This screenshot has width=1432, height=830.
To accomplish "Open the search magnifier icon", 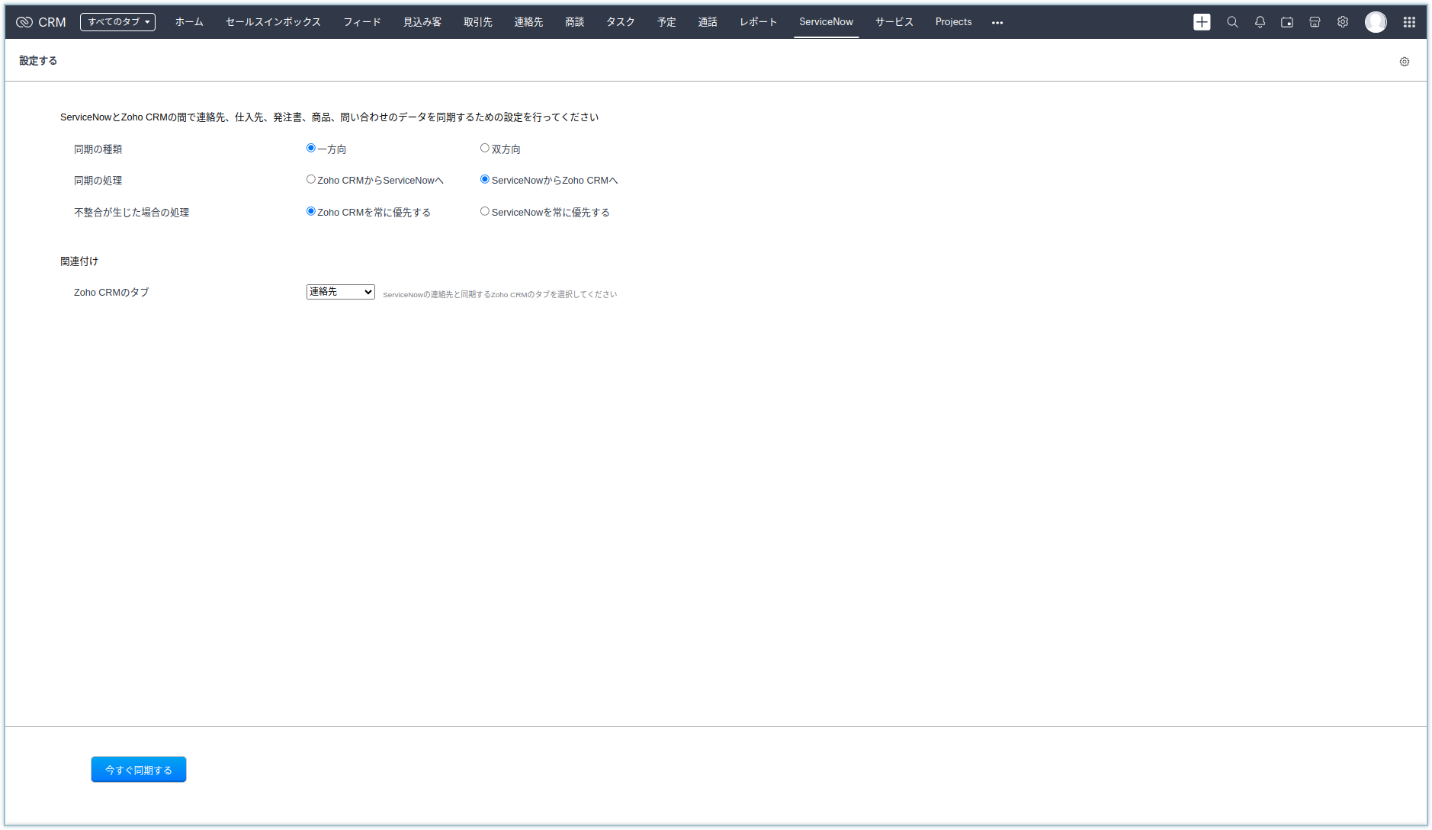I will point(1232,22).
